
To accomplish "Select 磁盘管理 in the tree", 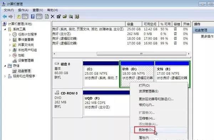I will [x=24, y=71].
